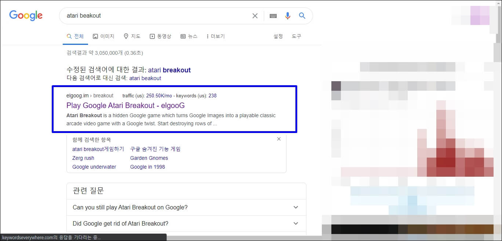502x241 pixels.
Task: Click the keywords value 238
Action: point(212,96)
